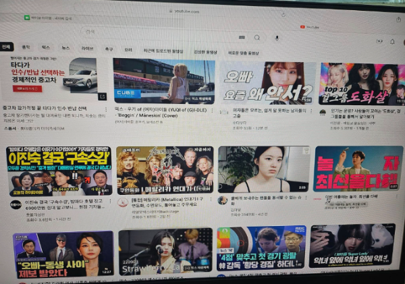Open video title 여자들은 모르는 남자들의 고충
The image size is (405, 284).
tap(269, 113)
